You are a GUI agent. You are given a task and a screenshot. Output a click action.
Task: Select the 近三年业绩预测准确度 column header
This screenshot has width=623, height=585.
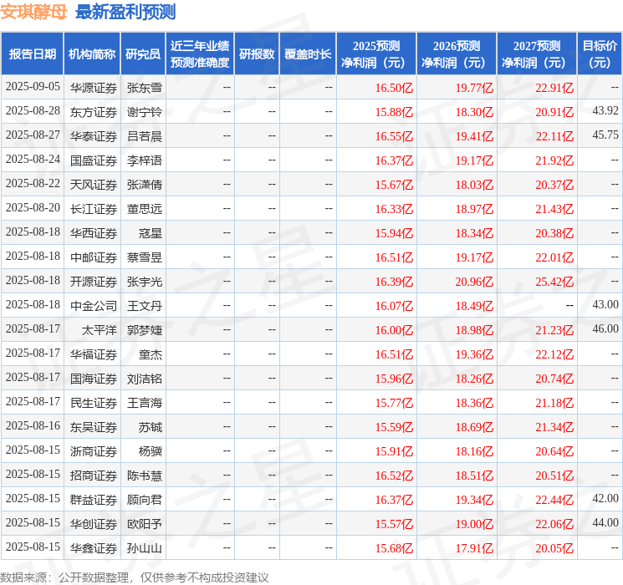click(x=199, y=54)
